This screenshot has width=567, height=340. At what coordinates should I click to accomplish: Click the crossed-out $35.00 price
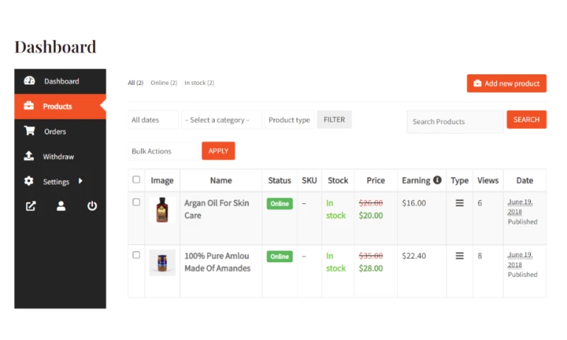(371, 256)
